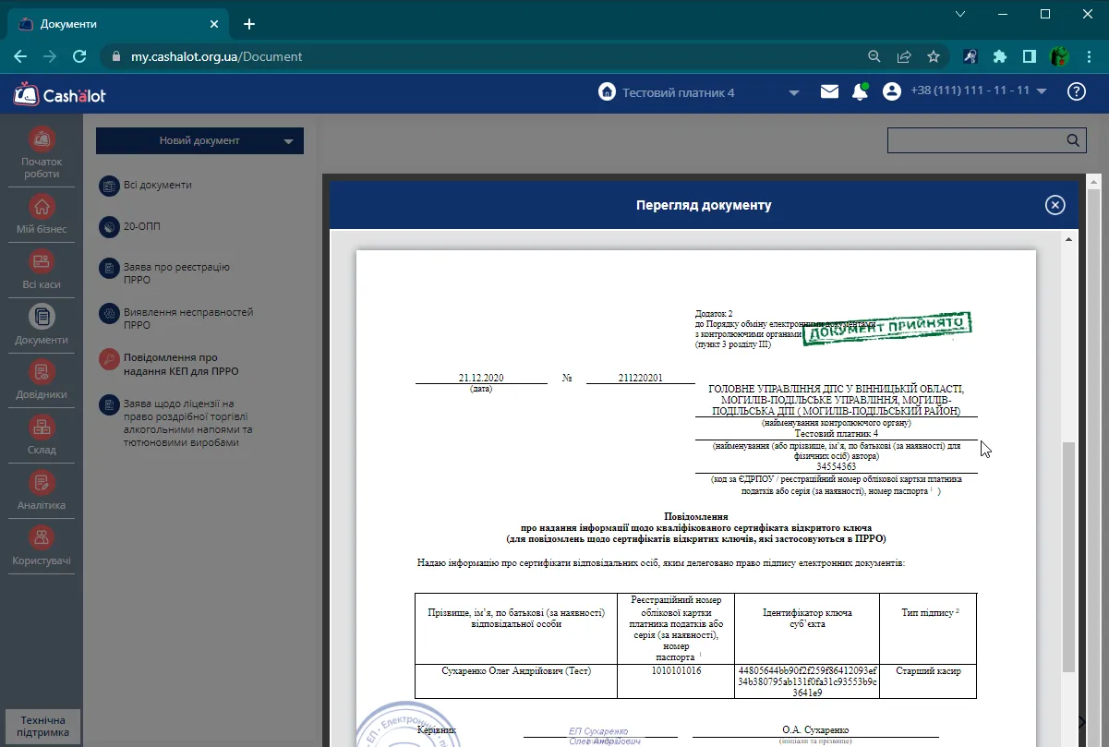This screenshot has height=747, width=1109.
Task: Open help question mark icon
Action: tap(1077, 91)
